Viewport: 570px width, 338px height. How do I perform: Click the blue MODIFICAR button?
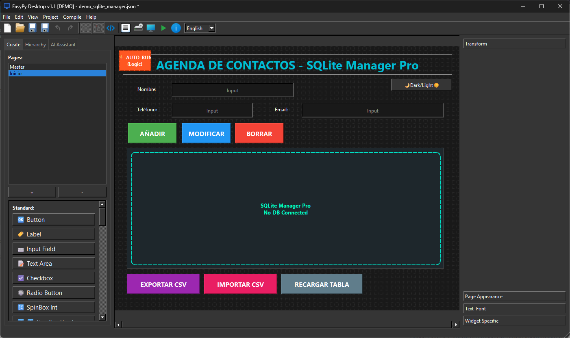coord(206,133)
